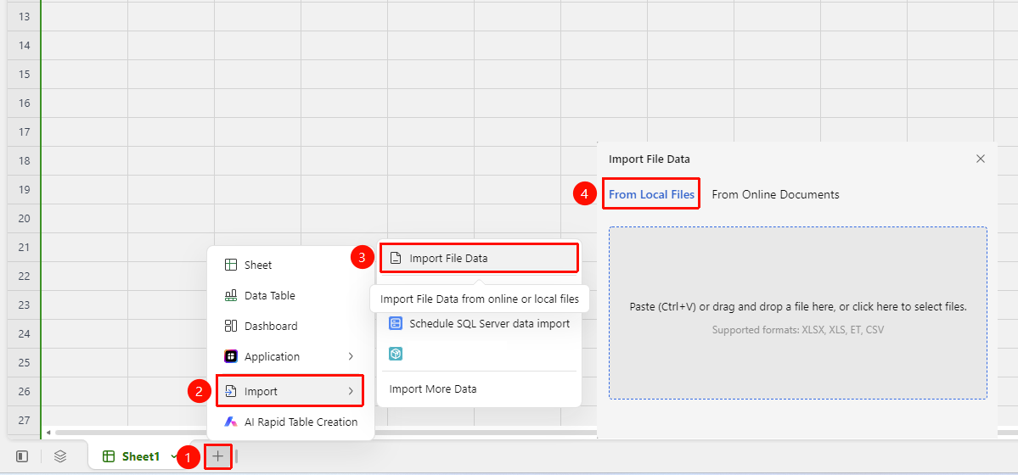Click the AI Rapid Table Creation logo
The height and width of the screenshot is (475, 1018).
click(x=230, y=422)
